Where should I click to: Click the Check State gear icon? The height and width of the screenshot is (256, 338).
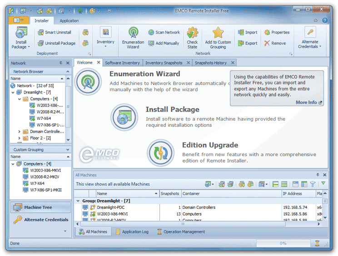[x=192, y=33]
